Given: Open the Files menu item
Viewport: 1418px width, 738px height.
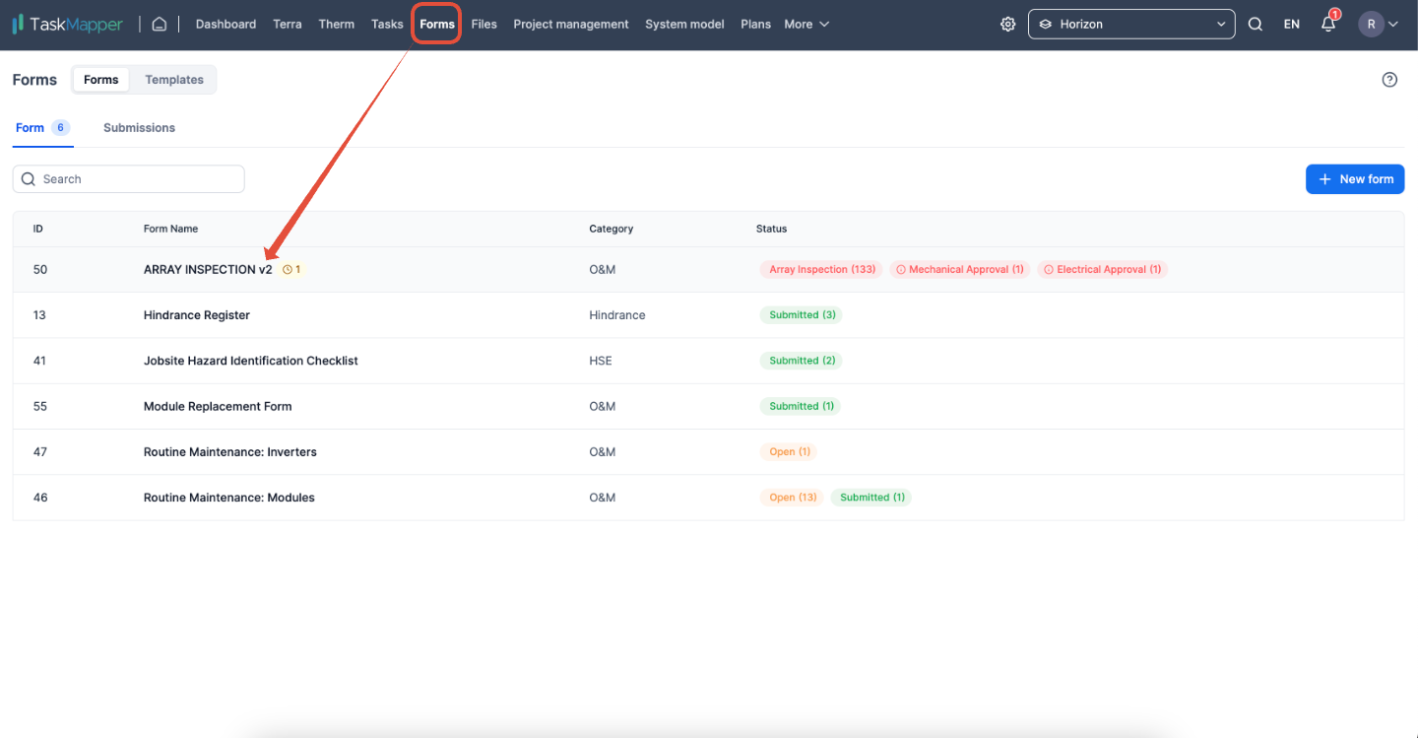Looking at the screenshot, I should click(483, 25).
